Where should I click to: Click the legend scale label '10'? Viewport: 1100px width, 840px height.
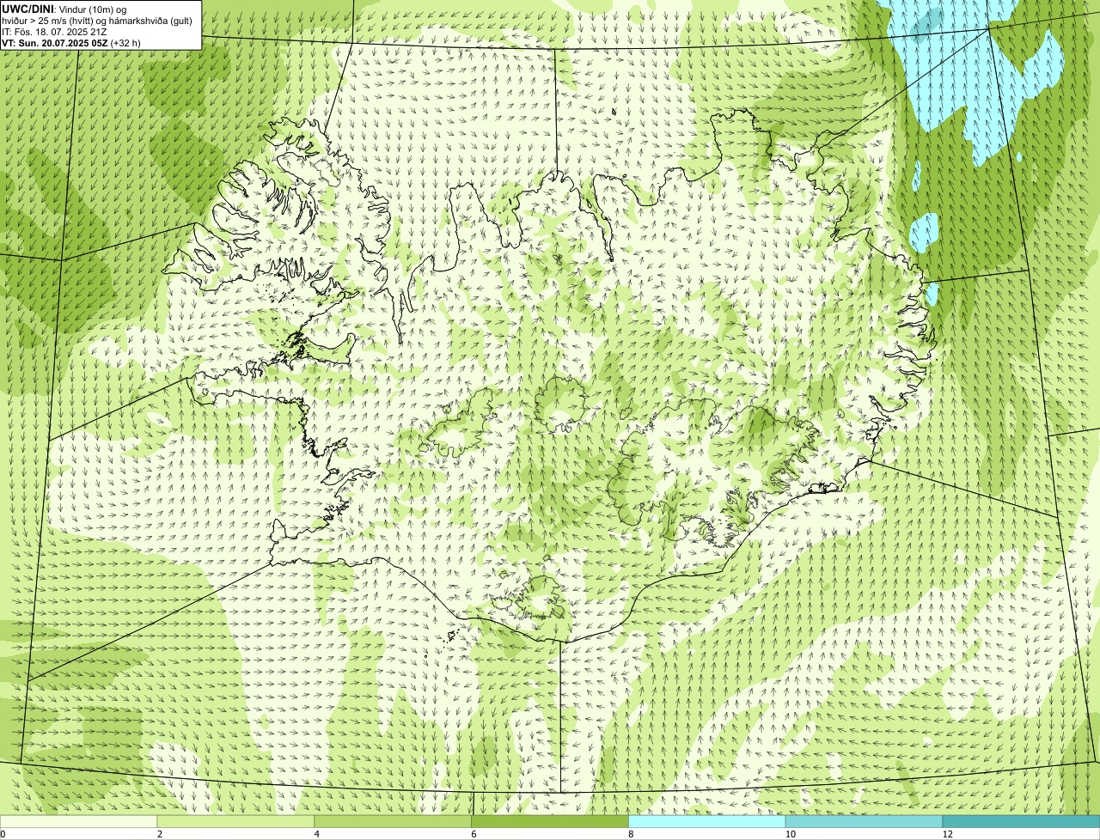789,834
